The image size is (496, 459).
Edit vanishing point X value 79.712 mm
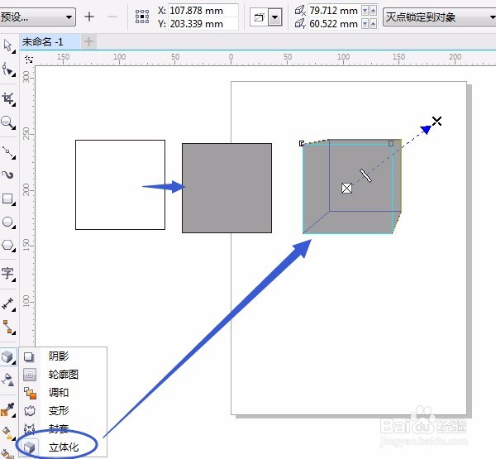(x=334, y=11)
